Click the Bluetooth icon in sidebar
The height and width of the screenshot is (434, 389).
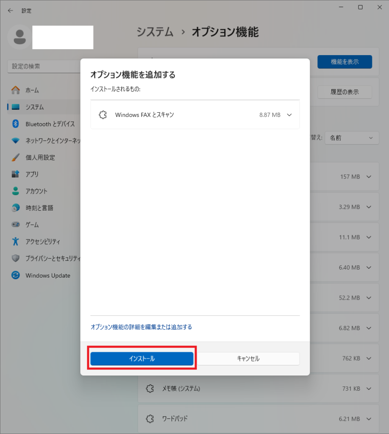click(16, 124)
